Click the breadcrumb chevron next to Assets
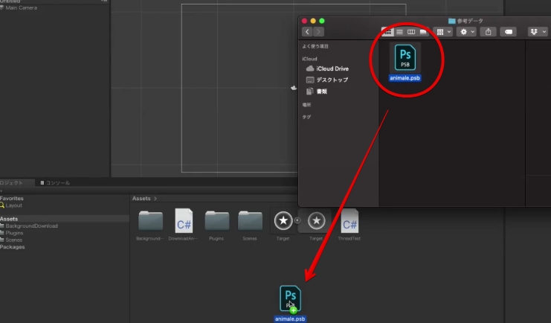 click(155, 199)
